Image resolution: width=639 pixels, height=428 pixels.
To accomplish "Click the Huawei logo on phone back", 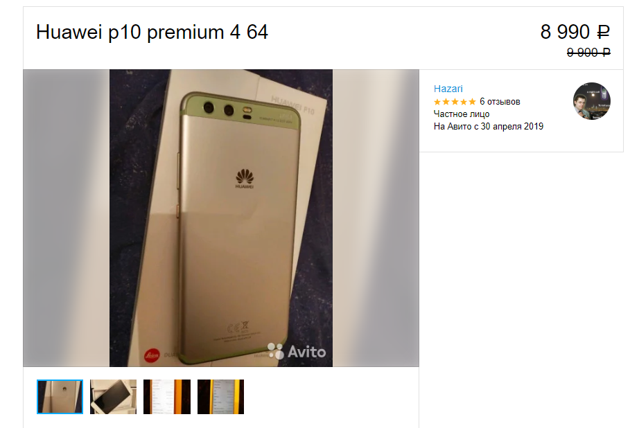I will tap(245, 179).
